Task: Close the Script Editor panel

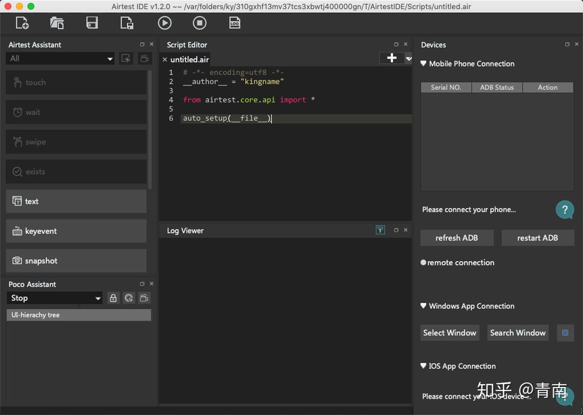Action: tap(406, 44)
